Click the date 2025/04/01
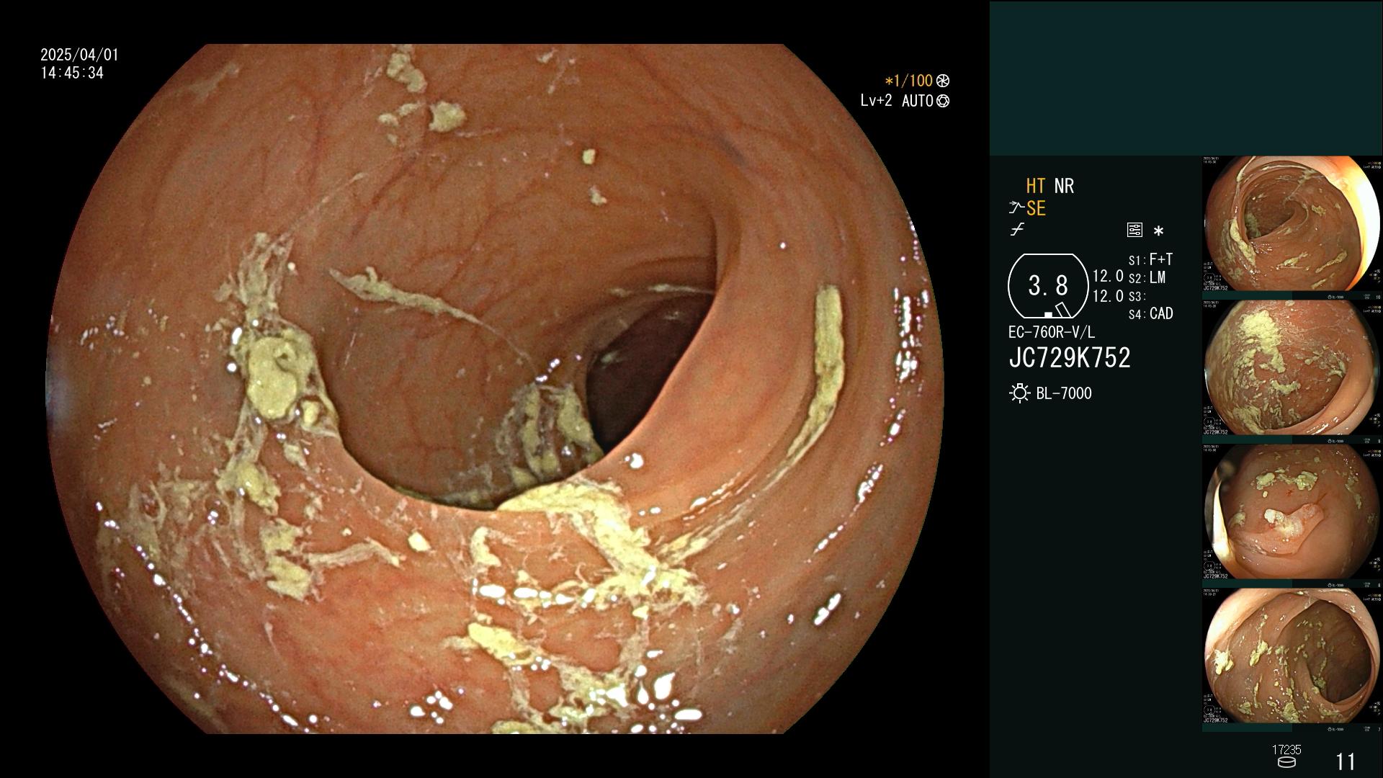1383x778 pixels. pyautogui.click(x=79, y=55)
